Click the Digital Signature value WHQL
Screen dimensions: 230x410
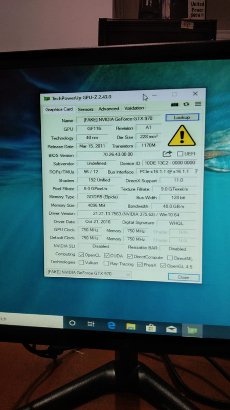click(176, 223)
